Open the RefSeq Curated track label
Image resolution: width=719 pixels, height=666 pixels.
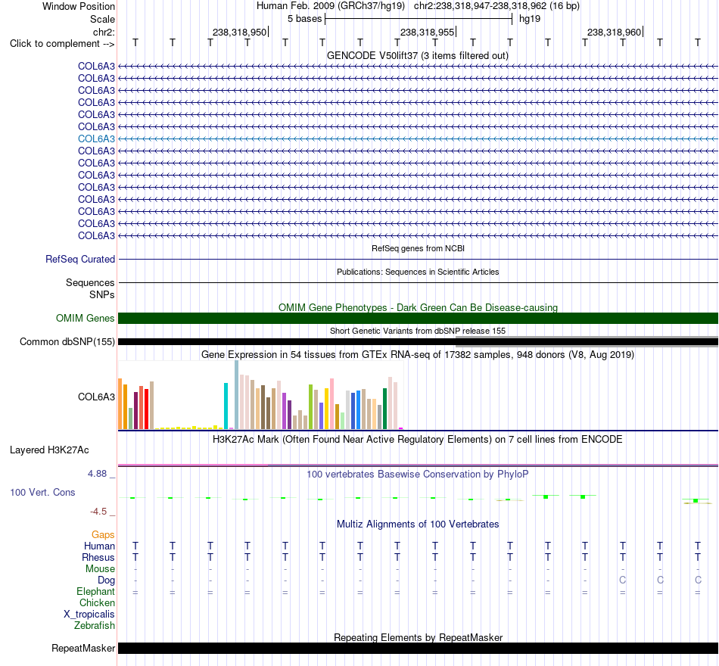coord(80,259)
